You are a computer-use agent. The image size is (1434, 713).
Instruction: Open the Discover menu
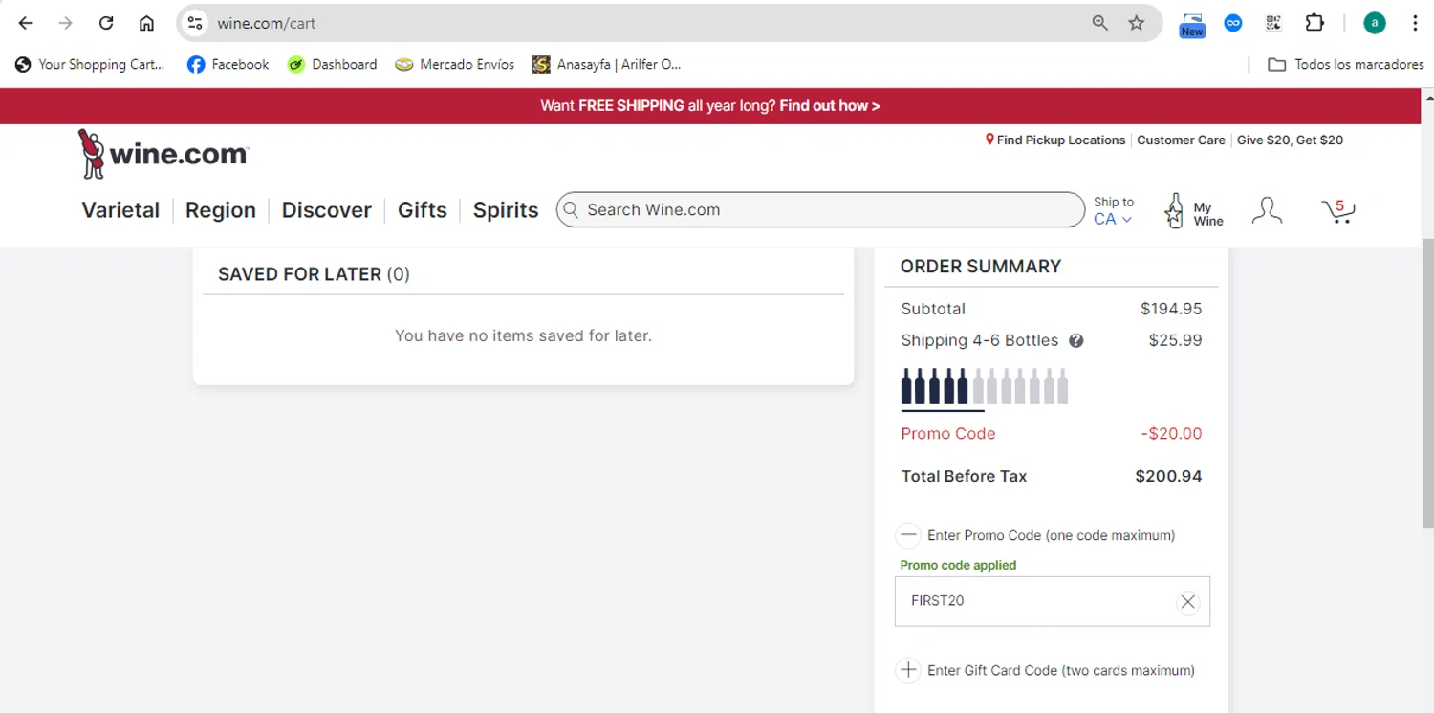click(x=326, y=210)
